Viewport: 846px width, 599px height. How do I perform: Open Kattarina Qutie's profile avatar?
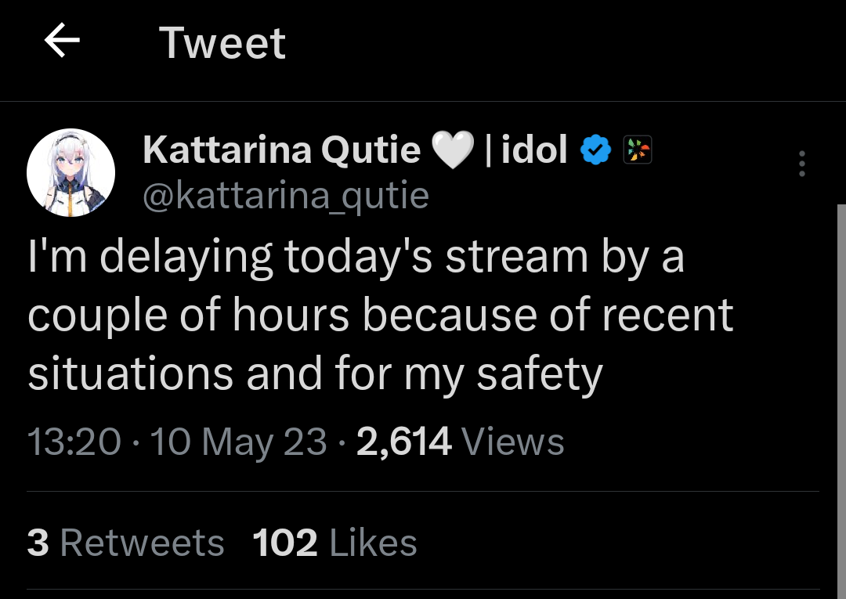point(71,173)
